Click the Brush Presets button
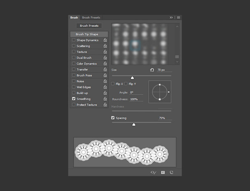 point(89,26)
